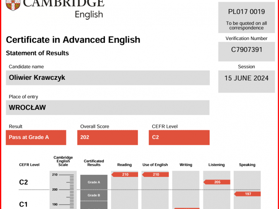Screen dimensions: 279x209
Task: Click the 'Reading' column header
Action: click(x=125, y=165)
